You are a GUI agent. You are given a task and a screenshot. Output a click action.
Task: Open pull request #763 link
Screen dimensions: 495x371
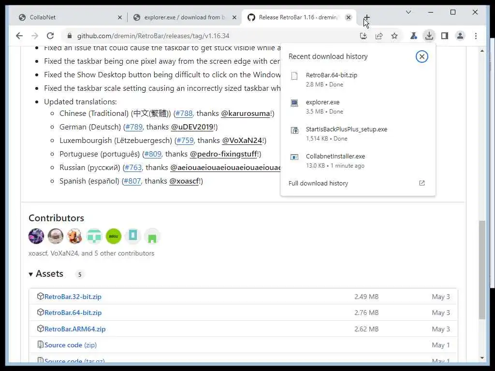(x=133, y=168)
